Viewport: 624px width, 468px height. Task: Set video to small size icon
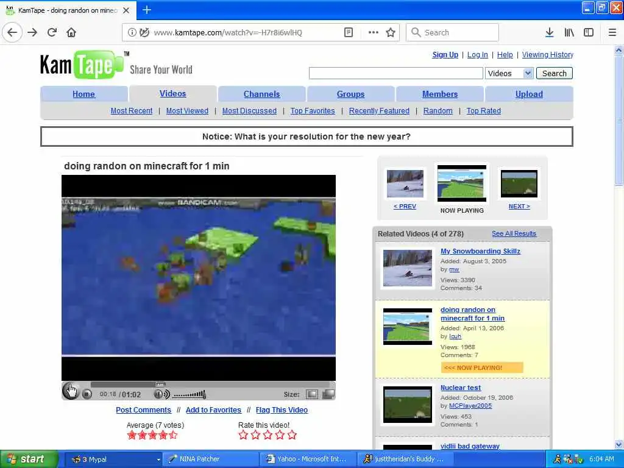pyautogui.click(x=311, y=394)
